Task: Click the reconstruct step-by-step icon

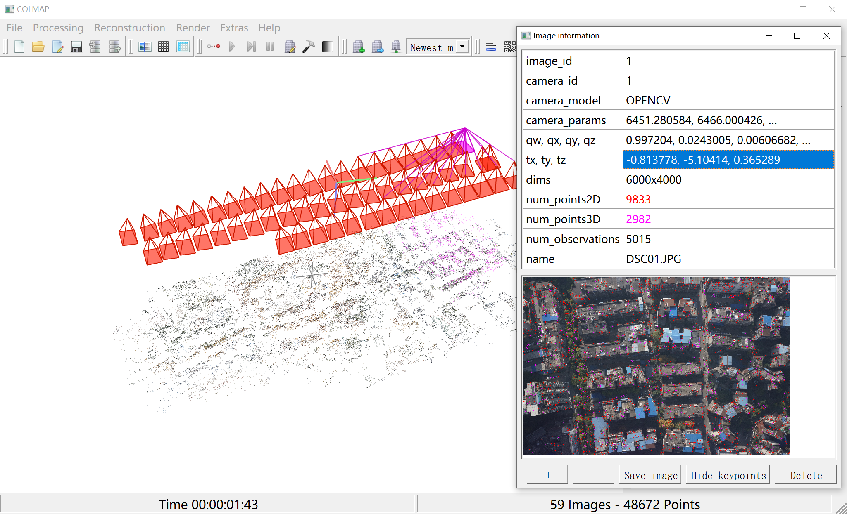Action: click(251, 47)
